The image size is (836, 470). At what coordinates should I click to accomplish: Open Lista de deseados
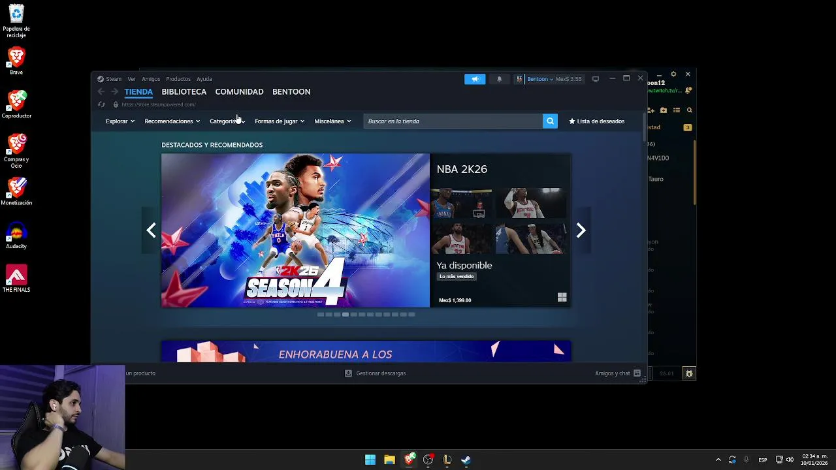coord(596,121)
